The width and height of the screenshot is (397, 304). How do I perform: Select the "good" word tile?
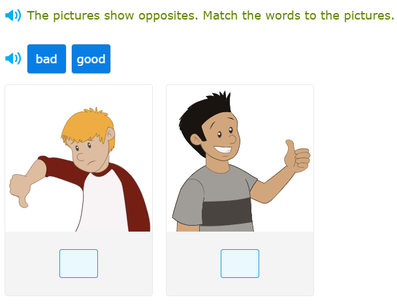91,59
